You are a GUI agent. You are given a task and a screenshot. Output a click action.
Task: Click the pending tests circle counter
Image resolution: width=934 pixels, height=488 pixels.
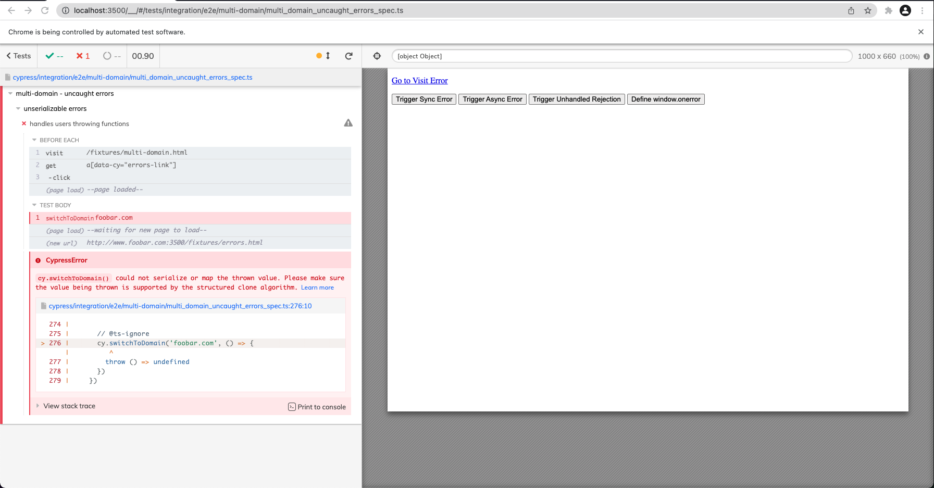pos(112,56)
